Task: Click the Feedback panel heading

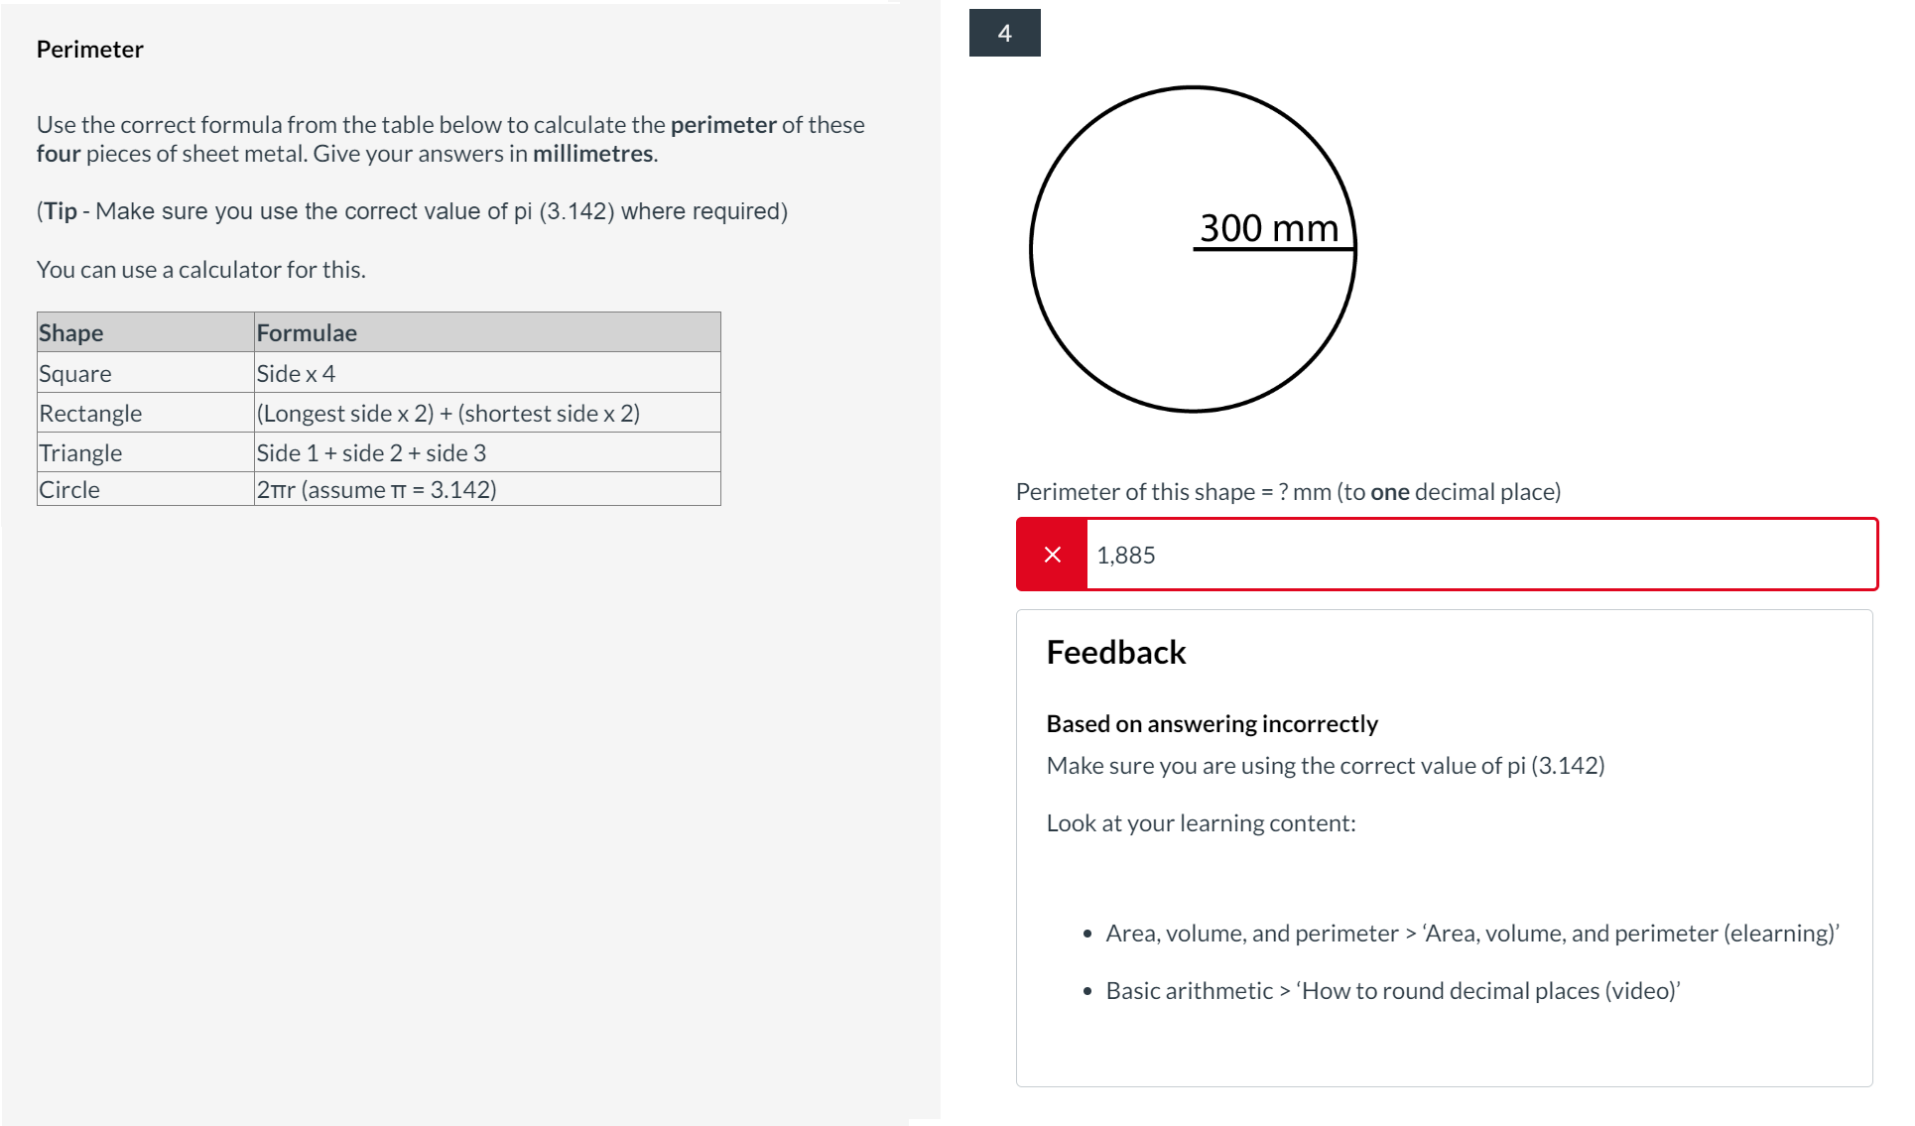Action: click(x=1115, y=651)
